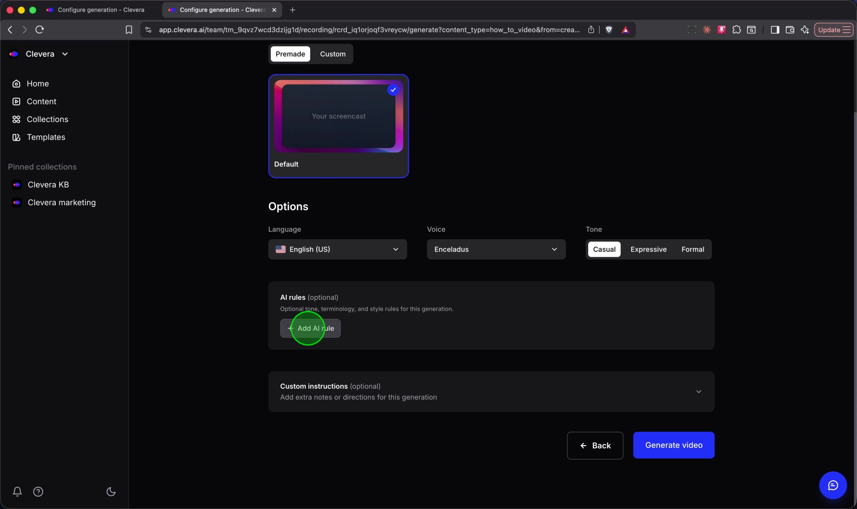
Task: Click the browser address bar URL
Action: tap(369, 30)
